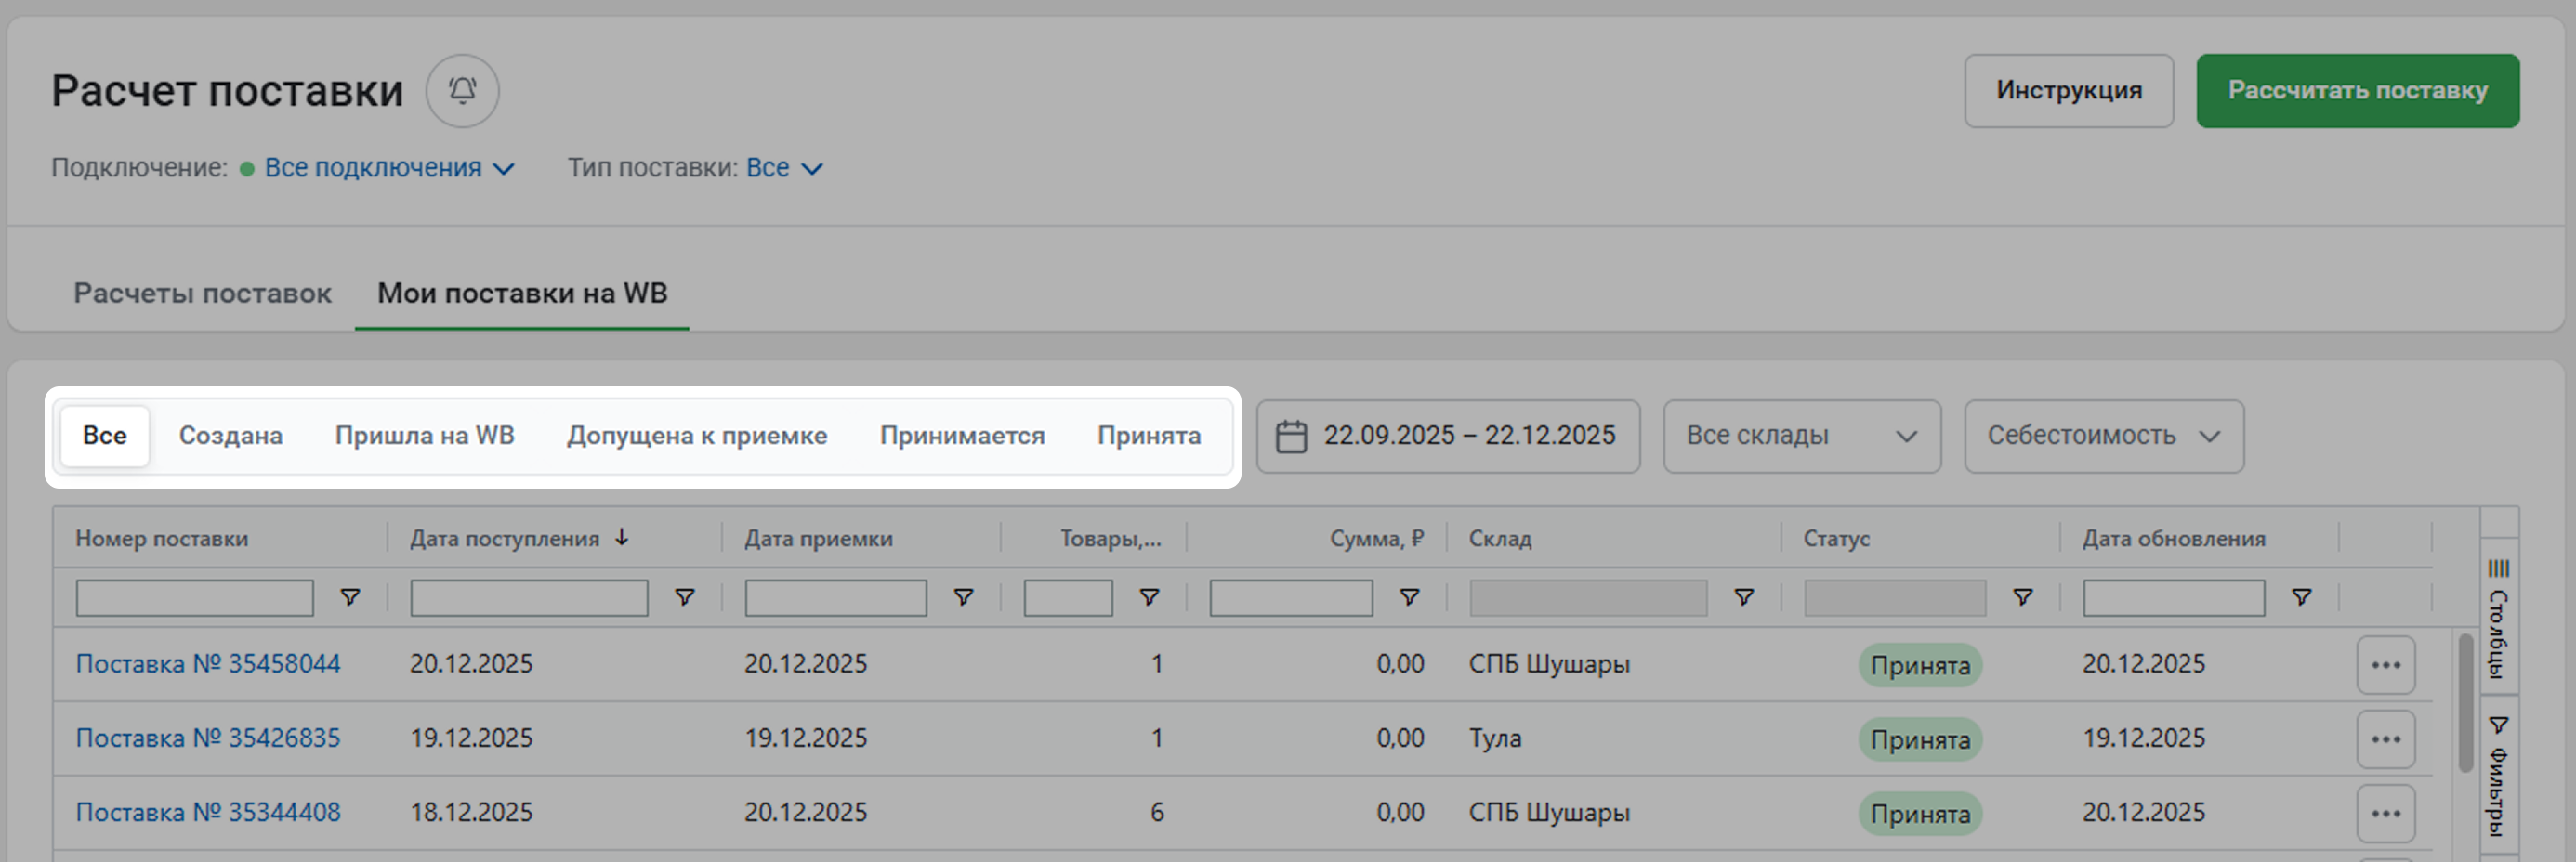Open filter for Дата поступления column

tap(684, 597)
